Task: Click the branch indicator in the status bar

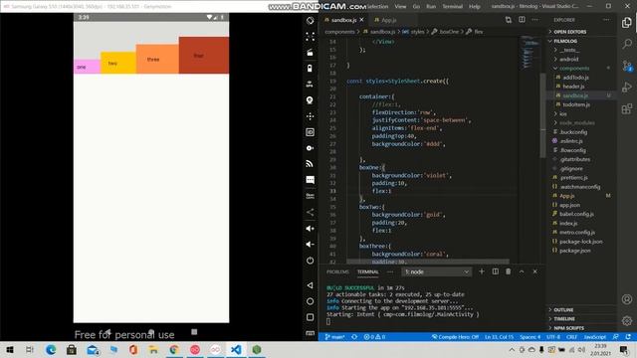Action: pos(335,337)
